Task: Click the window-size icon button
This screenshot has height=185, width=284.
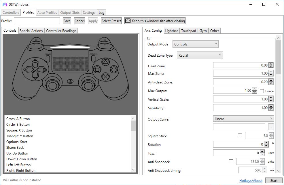Action: [x=128, y=21]
